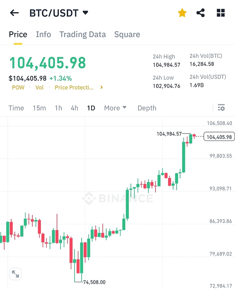
Task: Tap the current price label 104,405.98 on axis
Action: point(219,137)
